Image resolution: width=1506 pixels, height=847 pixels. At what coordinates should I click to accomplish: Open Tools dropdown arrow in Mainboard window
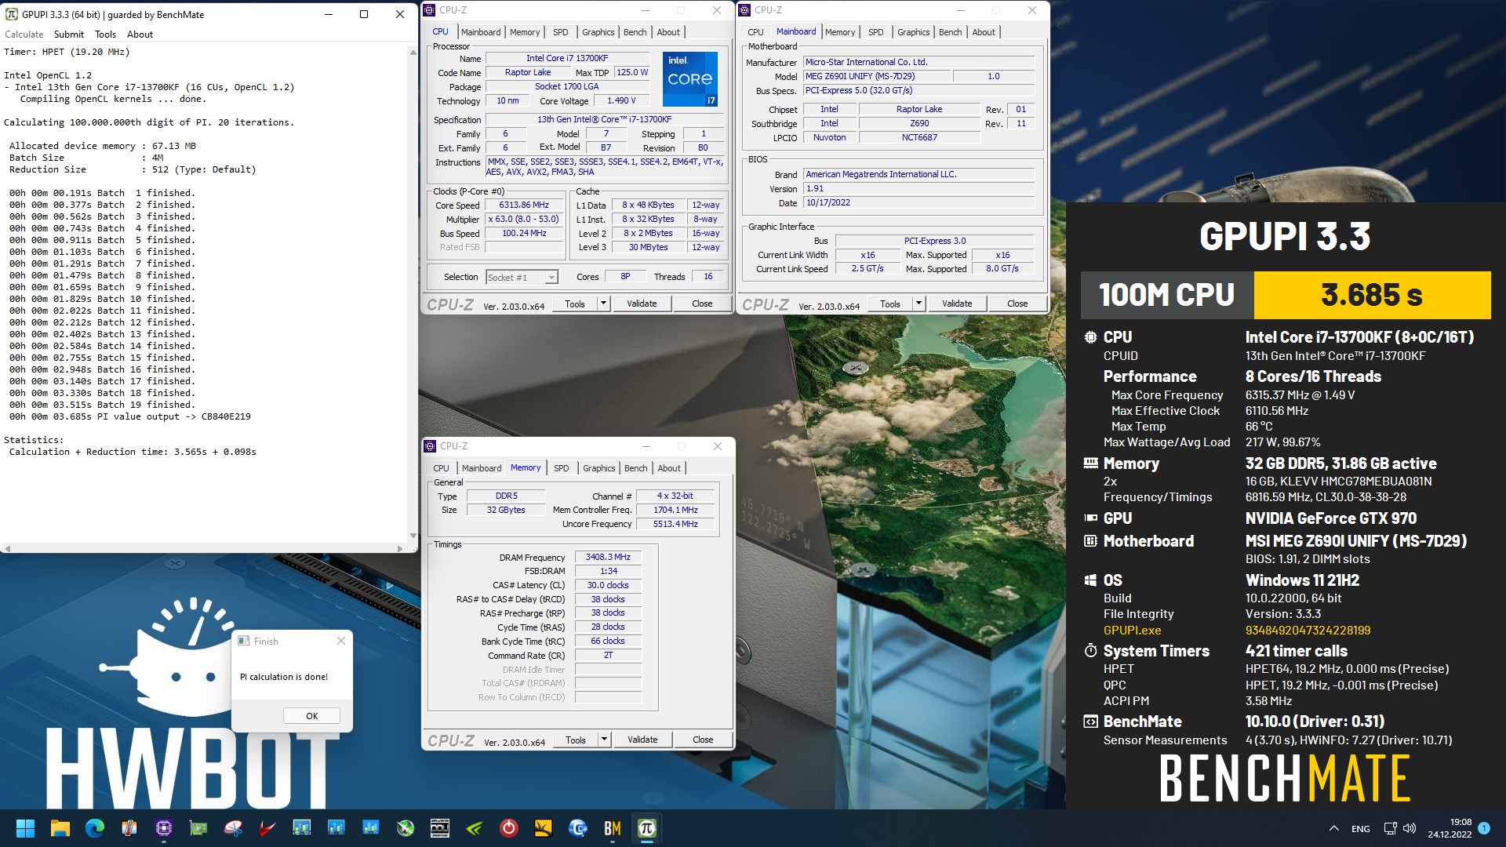[919, 304]
